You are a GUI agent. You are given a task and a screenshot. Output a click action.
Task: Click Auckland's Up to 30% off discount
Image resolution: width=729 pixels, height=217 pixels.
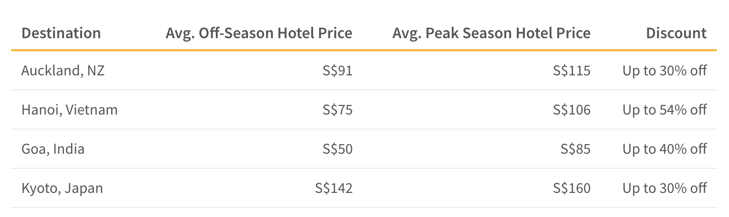point(664,71)
